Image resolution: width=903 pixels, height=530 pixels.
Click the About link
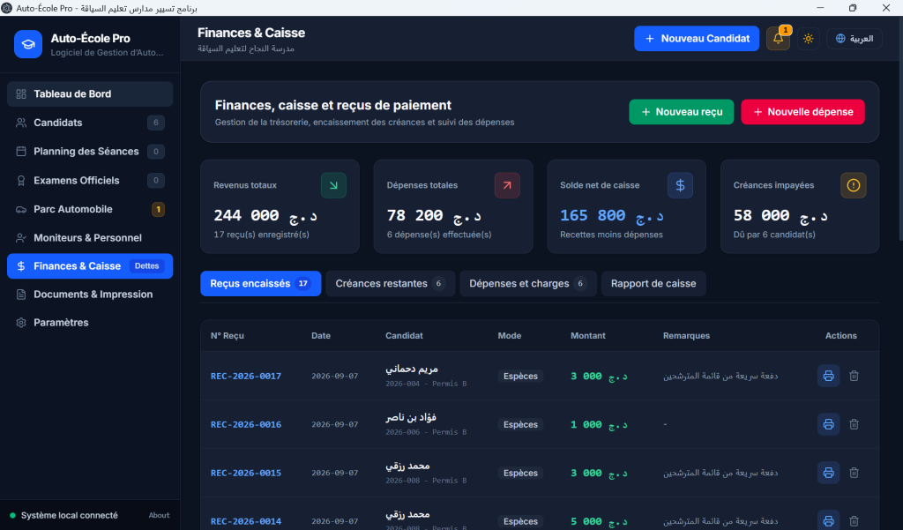tap(159, 516)
